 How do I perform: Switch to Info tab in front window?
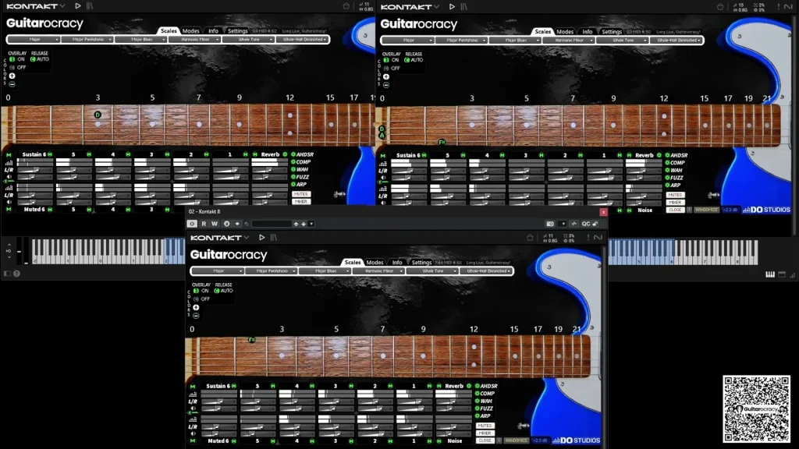coord(397,262)
